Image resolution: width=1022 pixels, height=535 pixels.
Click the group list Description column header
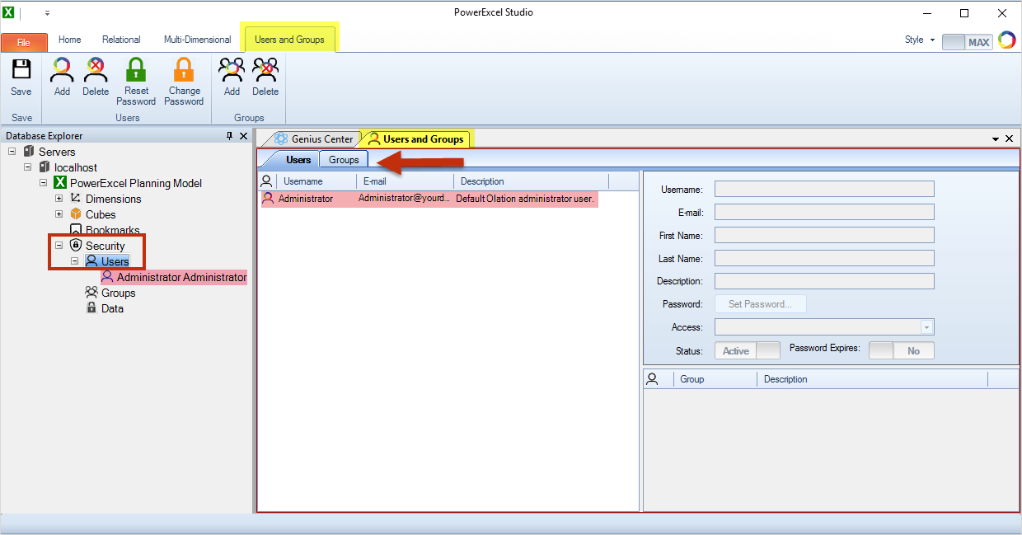pos(872,379)
